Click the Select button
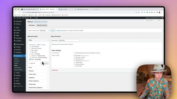This screenshot has height=99, width=177. point(53,31)
